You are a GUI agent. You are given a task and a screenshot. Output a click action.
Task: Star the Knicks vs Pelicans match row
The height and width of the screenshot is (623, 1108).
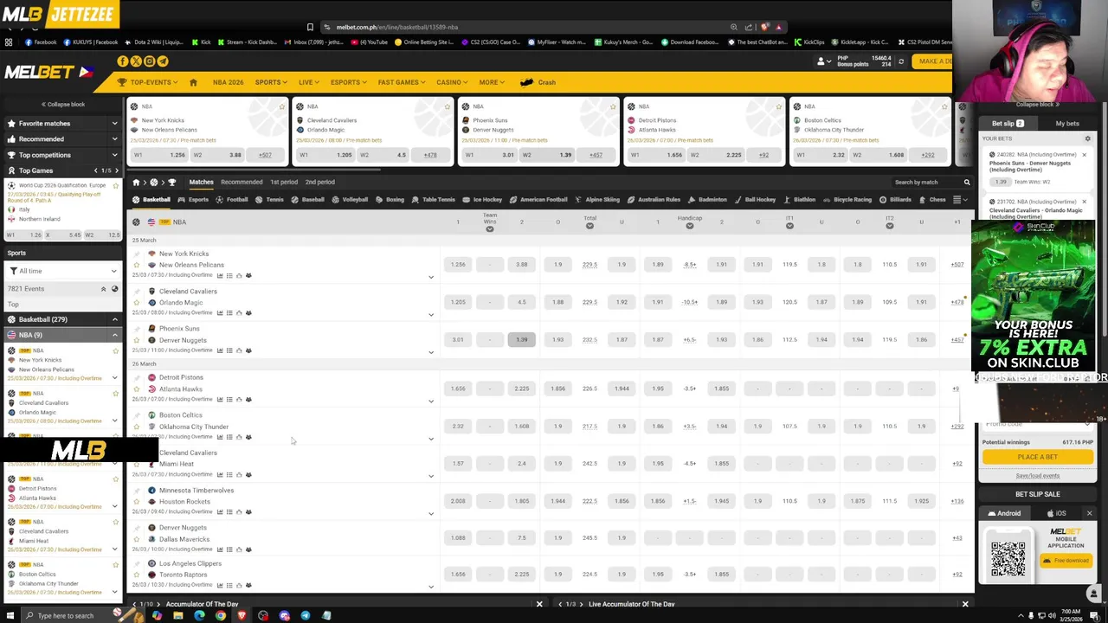click(136, 265)
